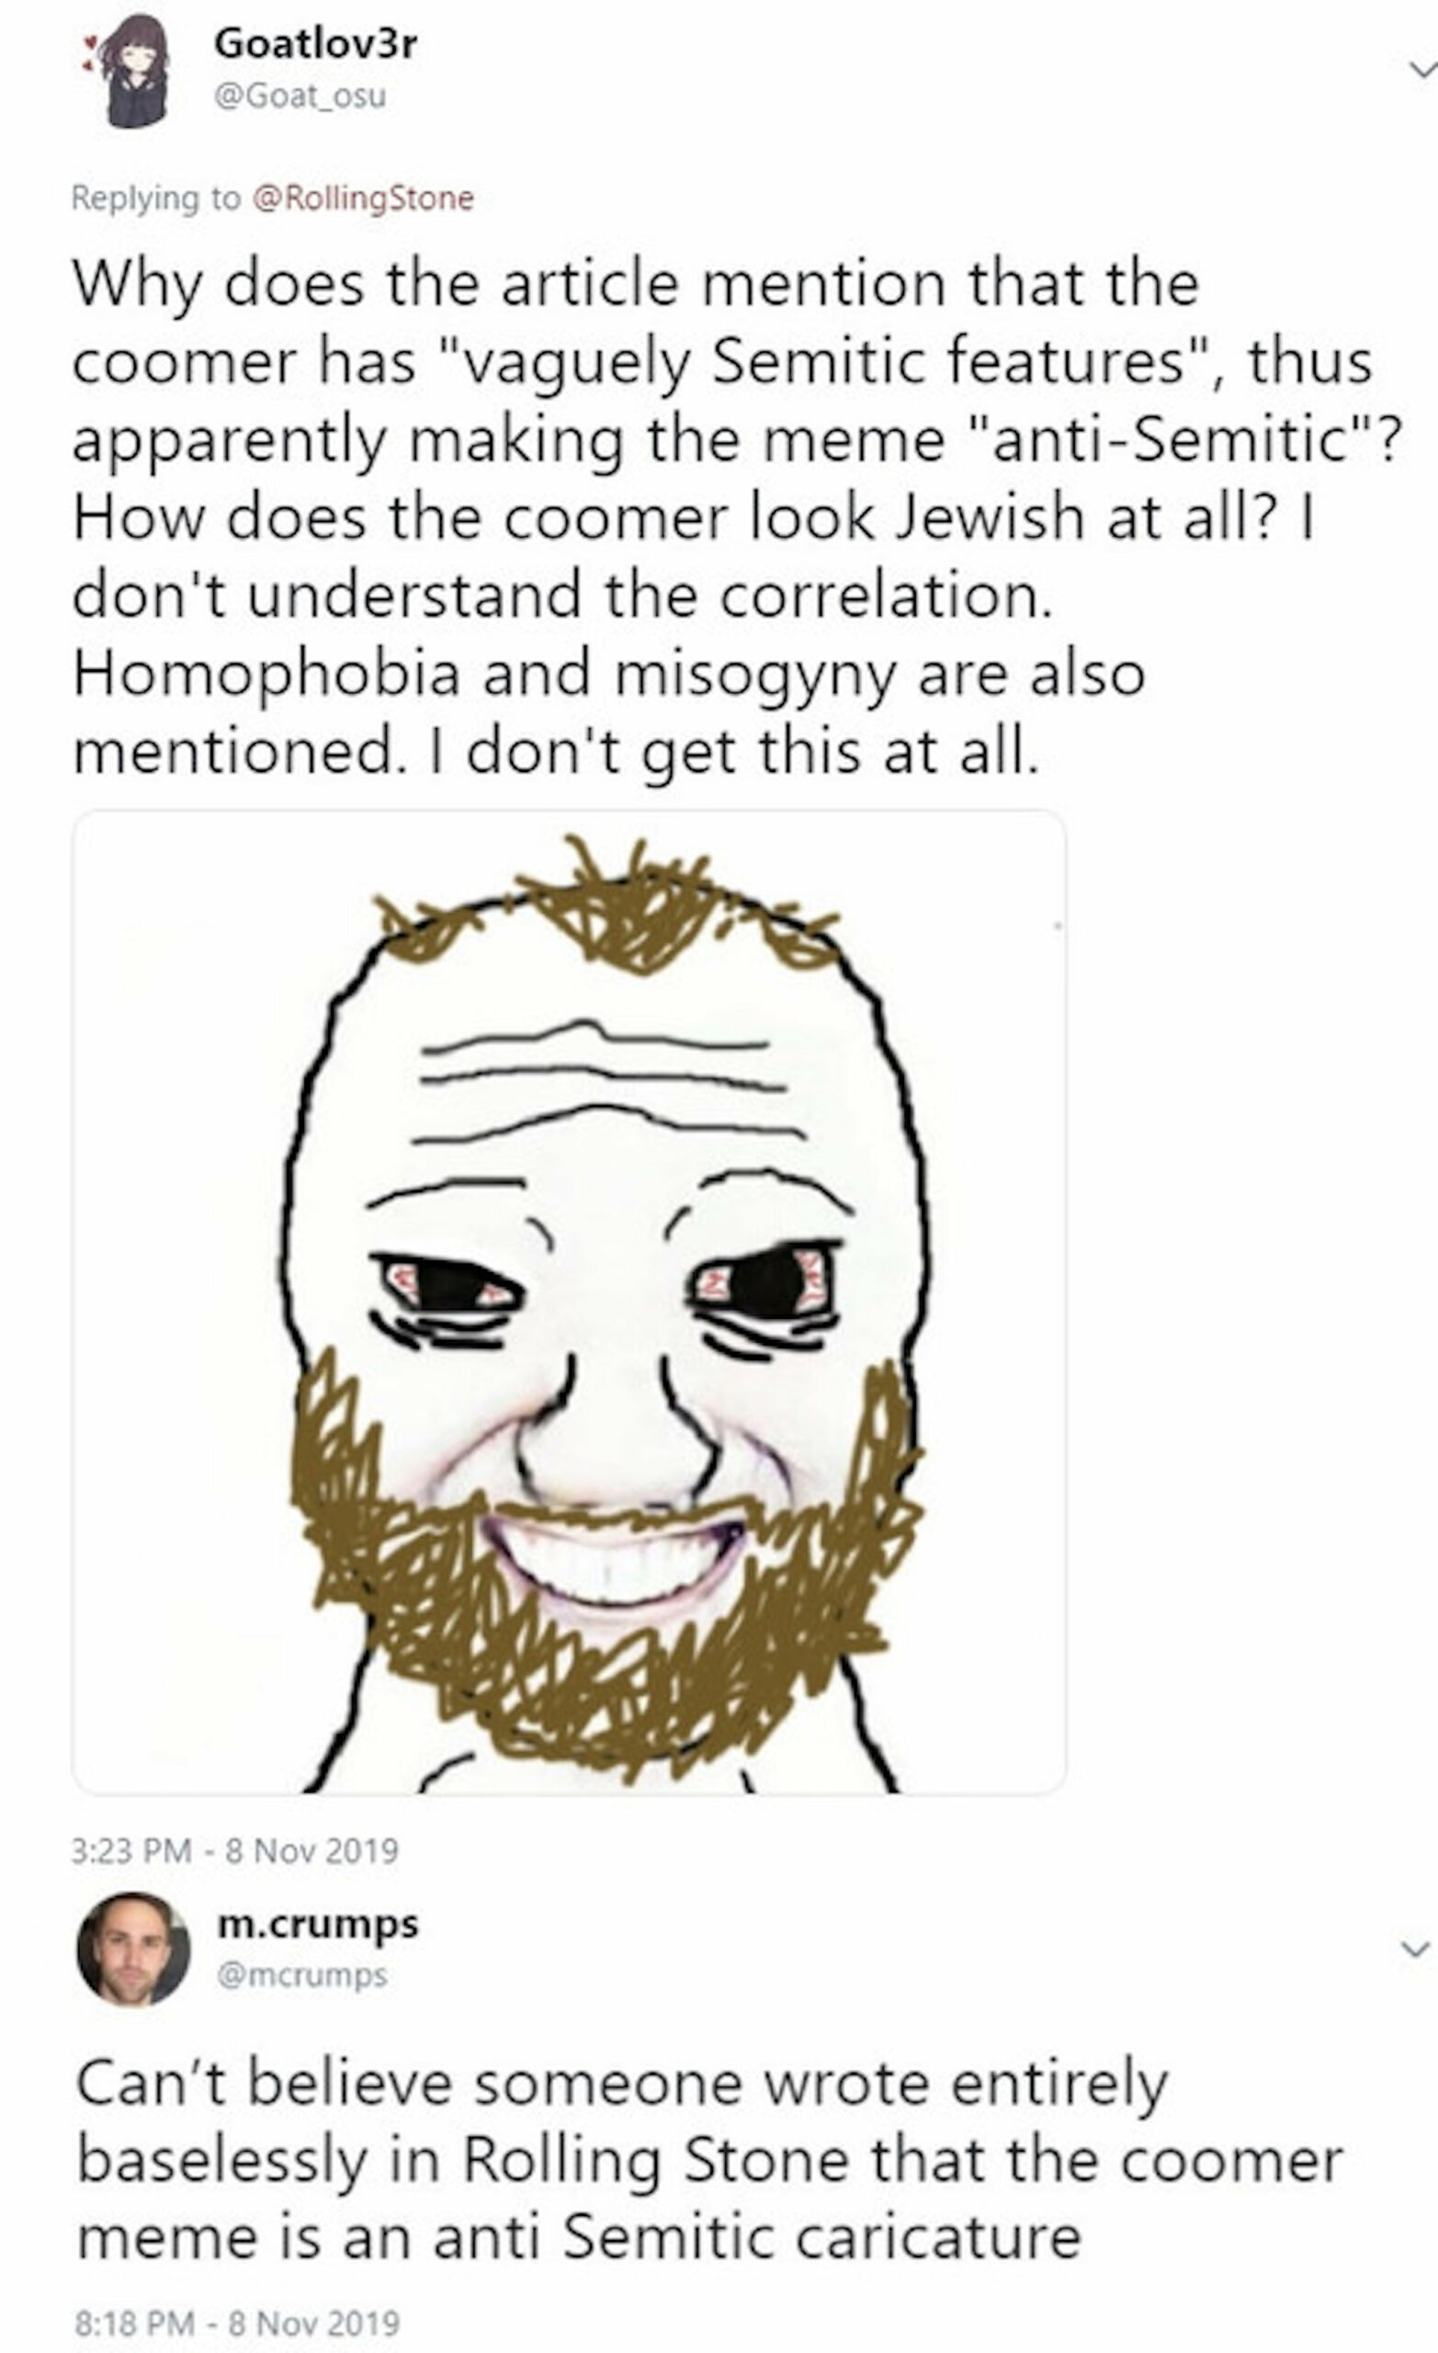Viewport: 1438px width, 2353px height.
Task: Open the 3:23 PM - 8 Nov 2019 timestamp
Action: [235, 1851]
